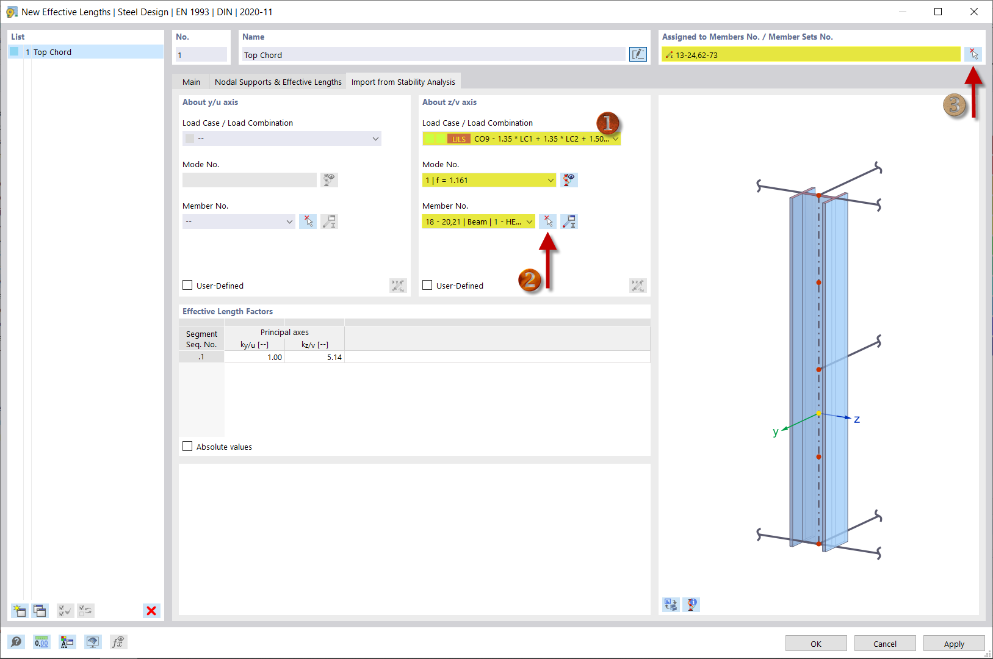Change display units via 0.00 icon

pos(41,642)
